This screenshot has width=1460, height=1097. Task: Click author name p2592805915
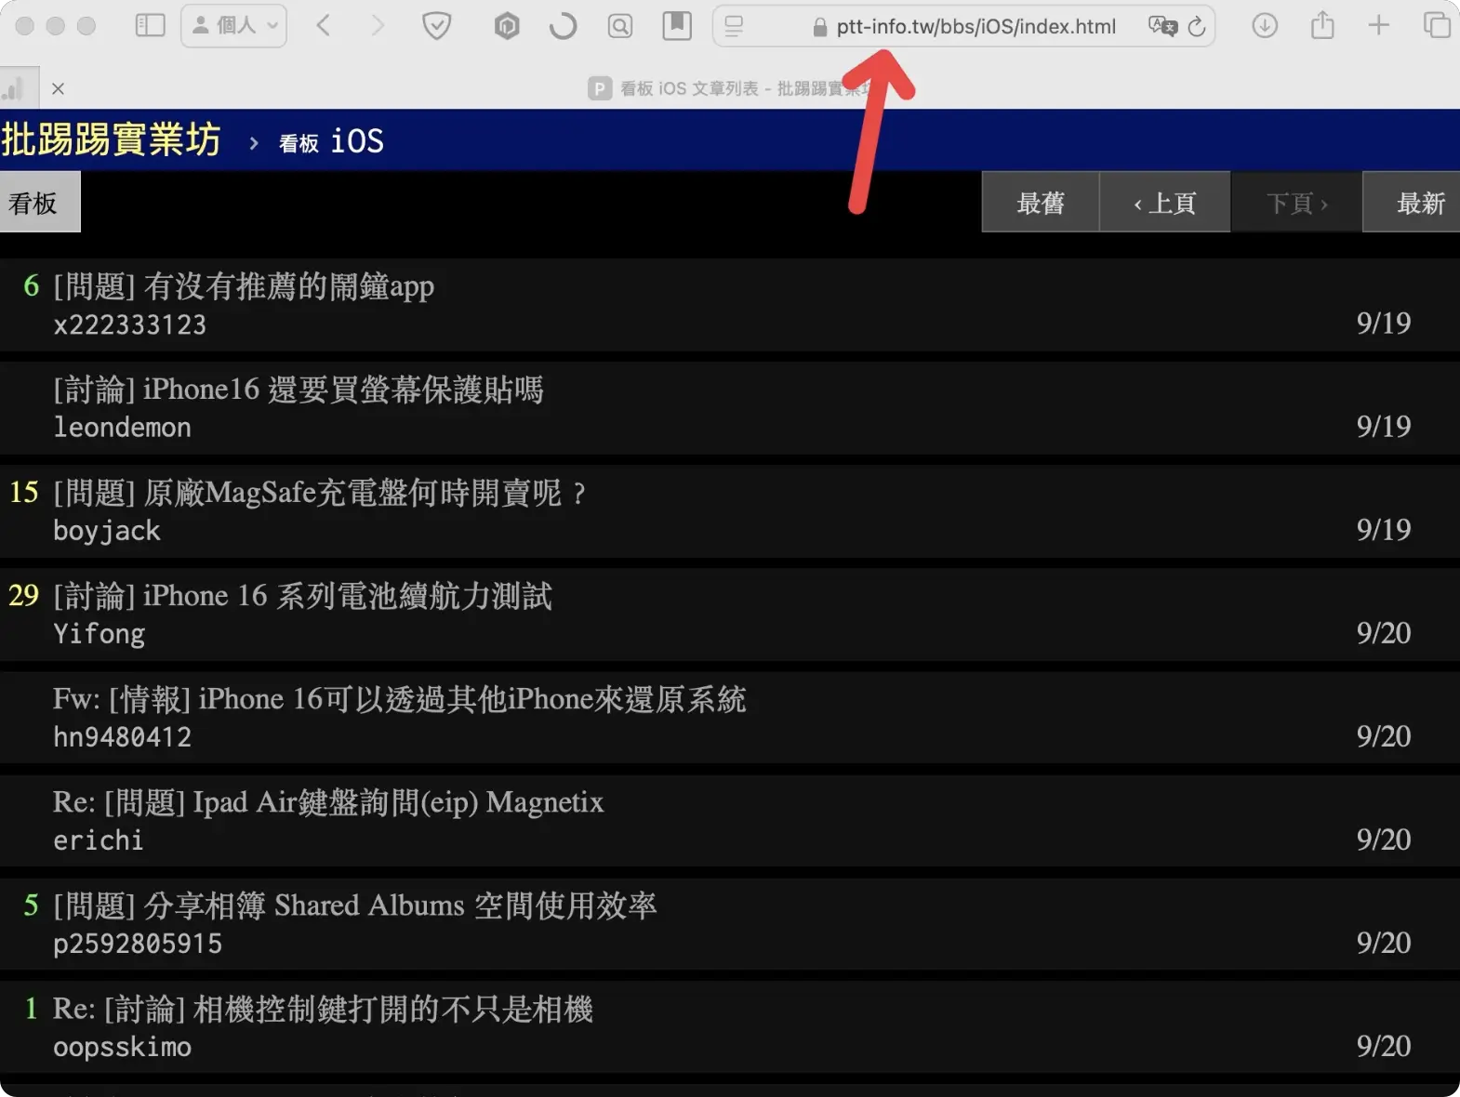138,944
